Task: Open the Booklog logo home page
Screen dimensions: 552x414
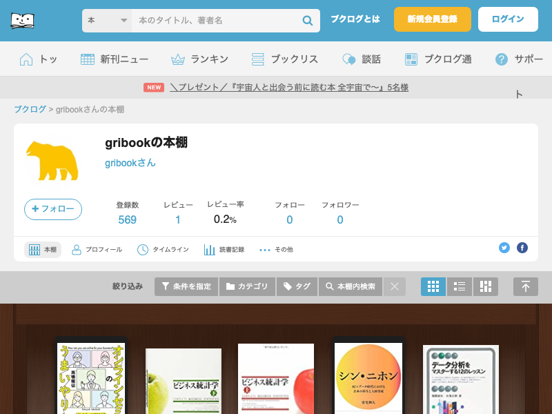Action: click(x=23, y=21)
